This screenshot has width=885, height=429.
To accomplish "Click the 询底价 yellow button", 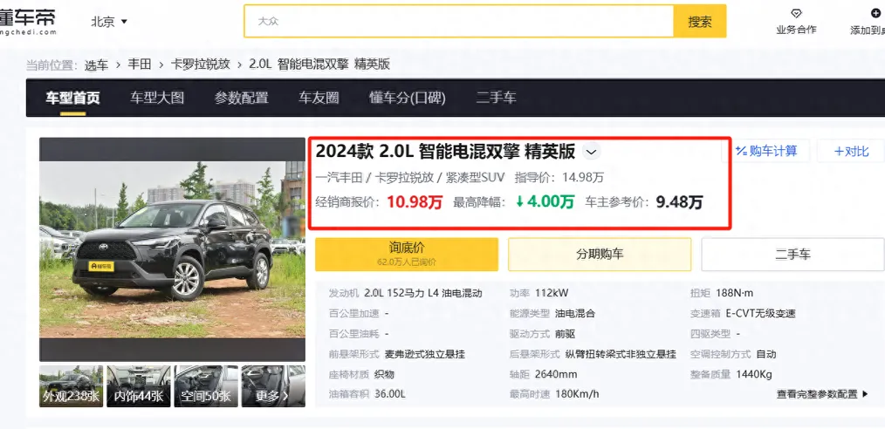I will [x=407, y=255].
